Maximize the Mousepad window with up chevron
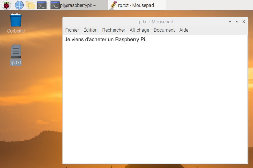The image size is (253, 168). click(237, 22)
